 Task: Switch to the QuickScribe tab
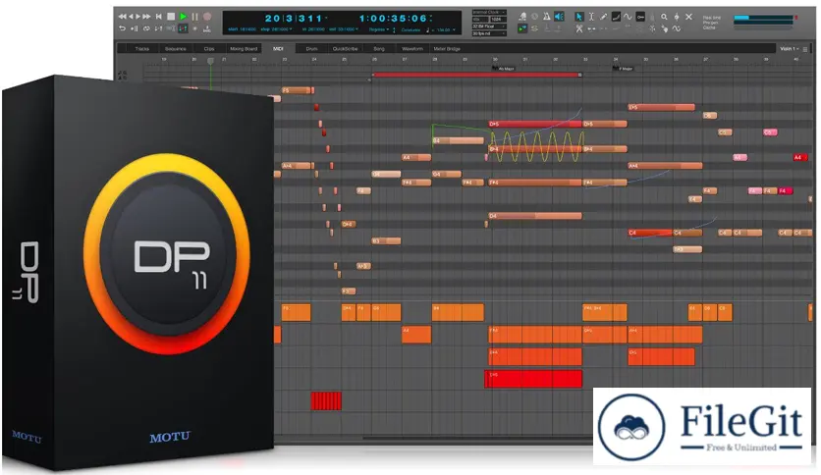pyautogui.click(x=345, y=49)
